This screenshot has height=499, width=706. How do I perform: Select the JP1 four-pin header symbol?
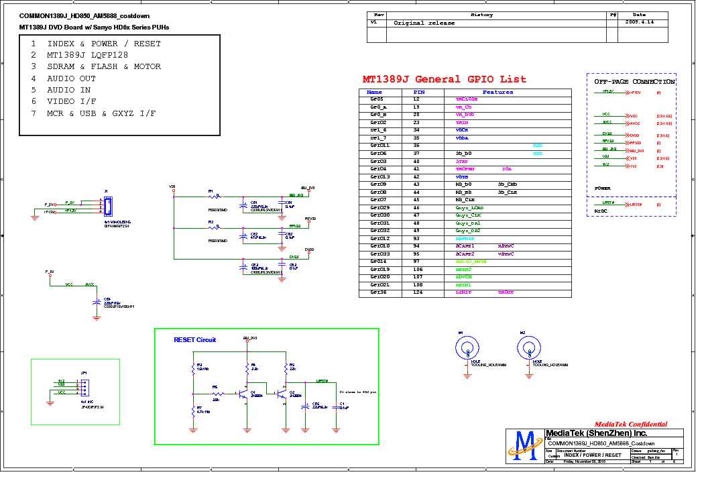pyautogui.click(x=84, y=387)
